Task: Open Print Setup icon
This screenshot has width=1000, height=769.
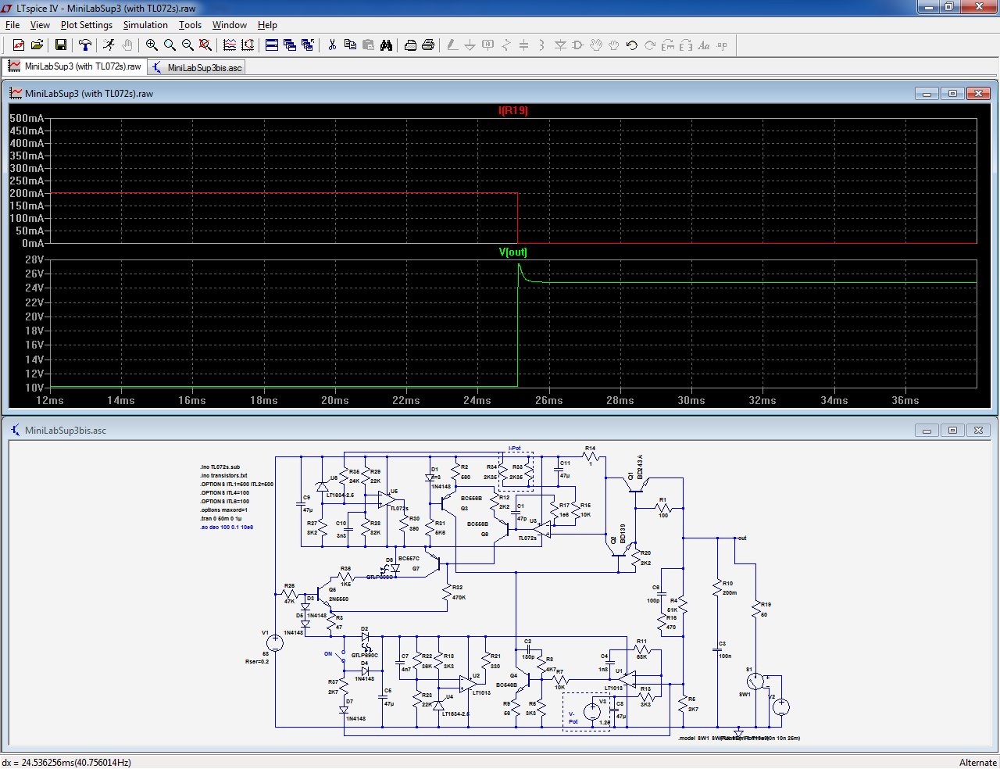Action: click(410, 45)
